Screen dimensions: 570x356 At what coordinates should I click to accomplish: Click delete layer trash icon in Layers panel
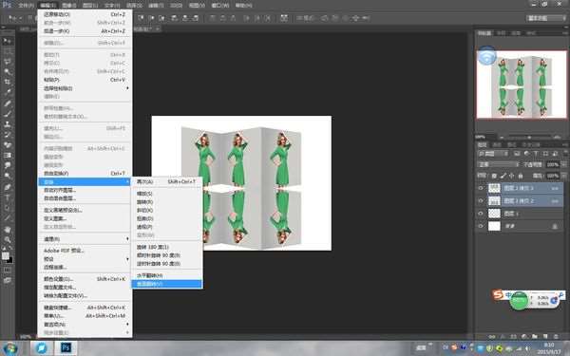click(x=556, y=337)
